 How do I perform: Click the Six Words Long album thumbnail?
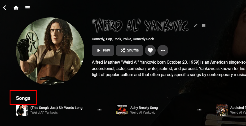pyautogui.click(x=22, y=110)
